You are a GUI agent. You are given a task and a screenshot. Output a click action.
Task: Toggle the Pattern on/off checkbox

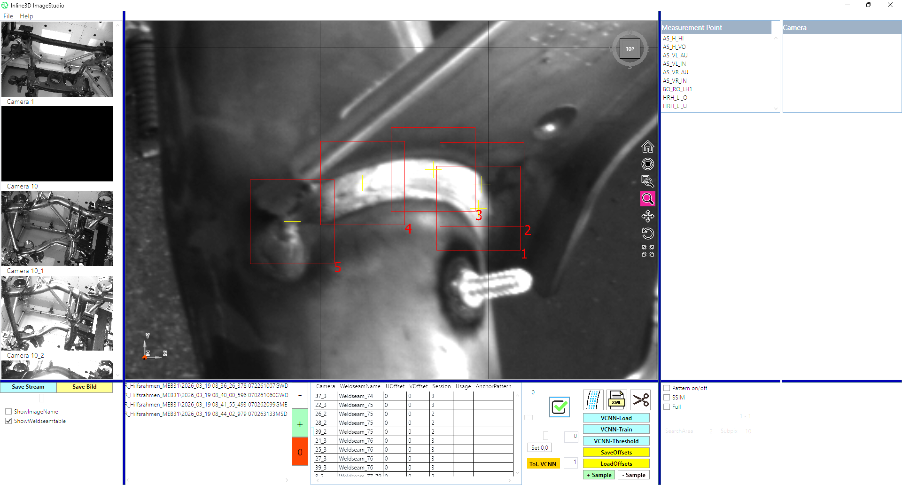tap(667, 388)
